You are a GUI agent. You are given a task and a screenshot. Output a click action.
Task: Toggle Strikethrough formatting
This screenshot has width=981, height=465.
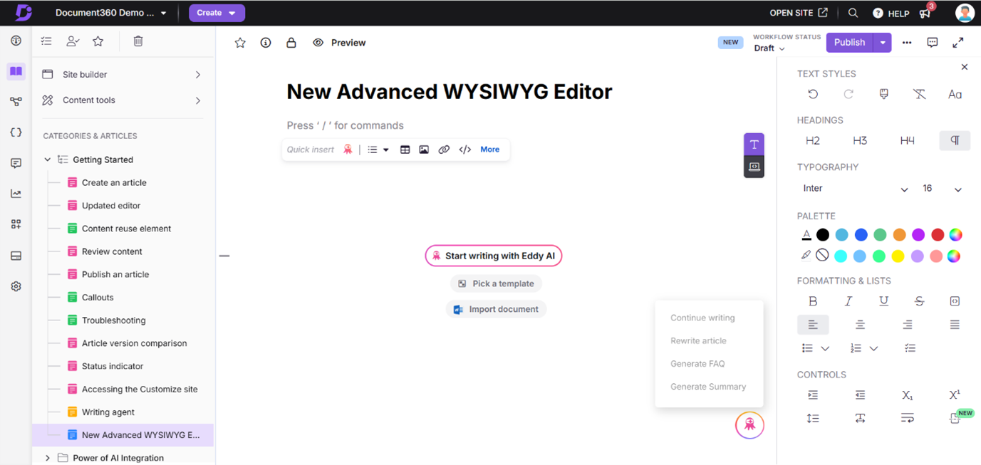pyautogui.click(x=920, y=301)
